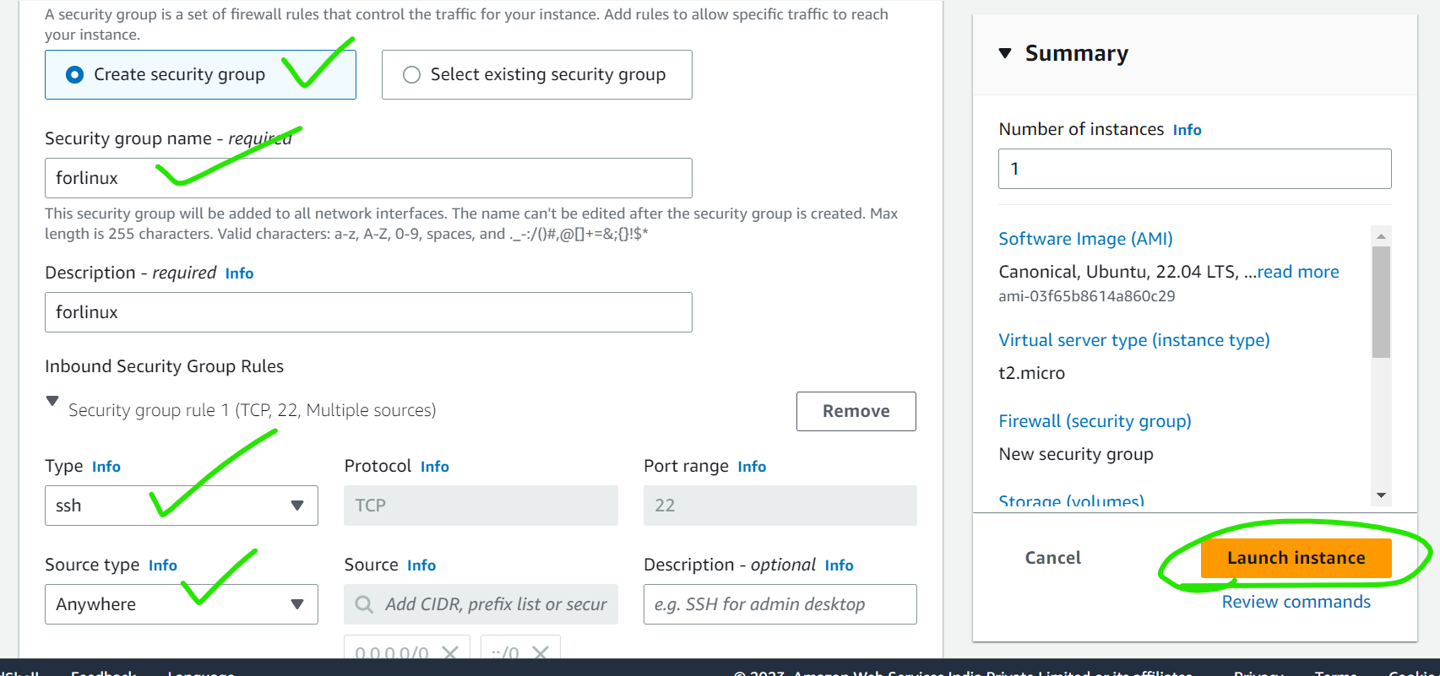
Task: Click the Inbound Security Group Rules heading
Action: (x=165, y=366)
